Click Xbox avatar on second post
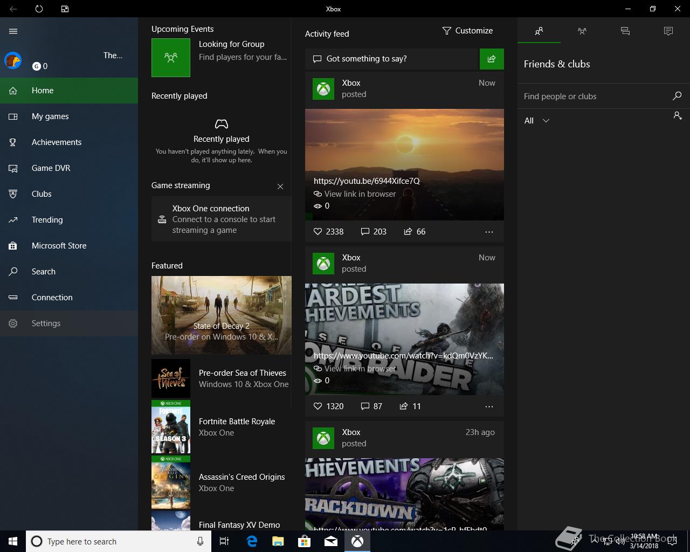The width and height of the screenshot is (690, 552). 323,264
